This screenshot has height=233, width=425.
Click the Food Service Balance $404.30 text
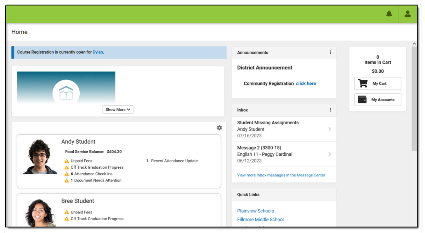pos(93,152)
